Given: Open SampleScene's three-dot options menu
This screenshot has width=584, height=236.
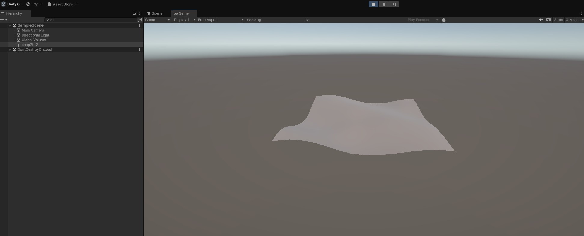Looking at the screenshot, I should point(140,25).
